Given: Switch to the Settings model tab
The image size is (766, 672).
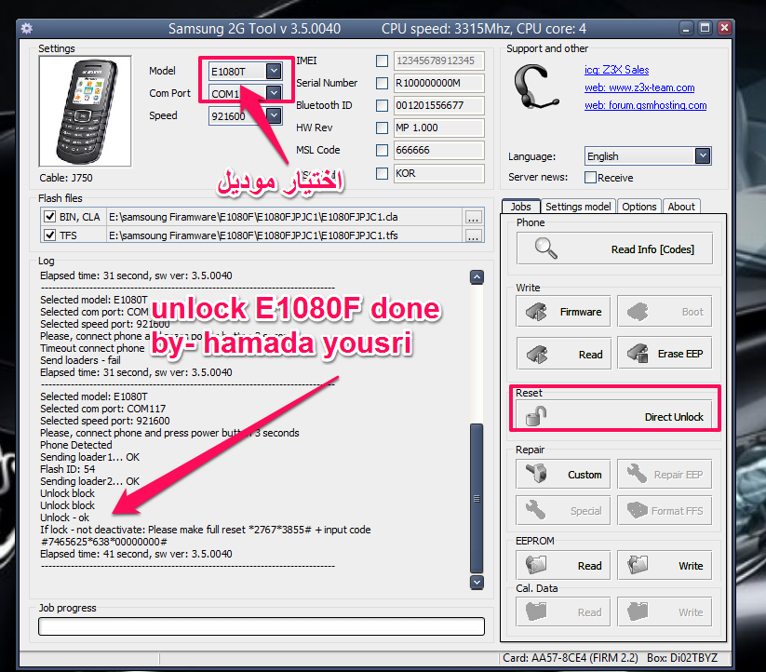Looking at the screenshot, I should tap(577, 207).
